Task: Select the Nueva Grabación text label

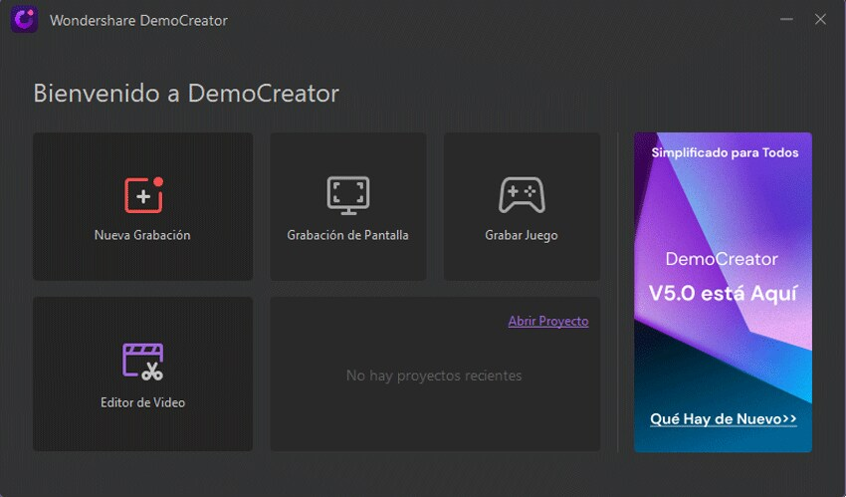Action: 142,236
